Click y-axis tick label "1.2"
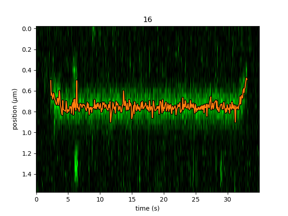 click(x=27, y=153)
